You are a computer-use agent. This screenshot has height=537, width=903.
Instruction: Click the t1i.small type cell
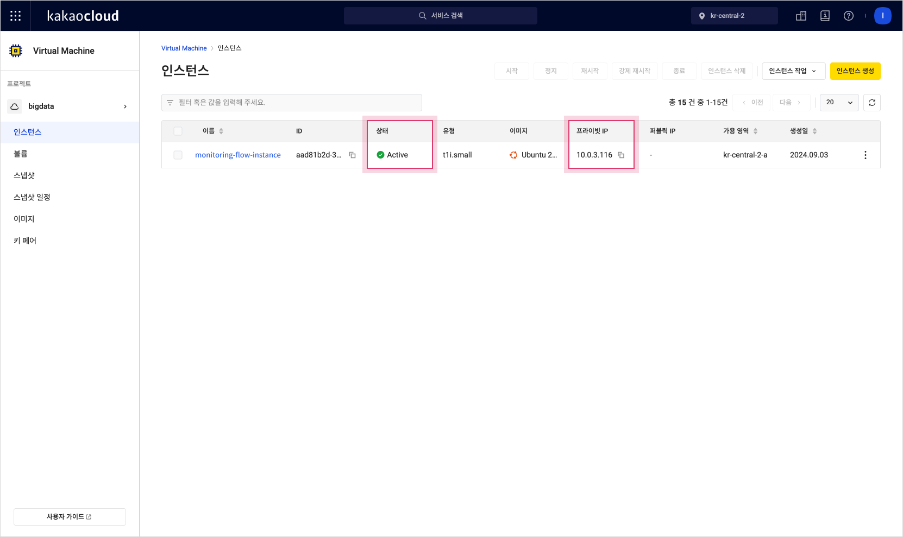coord(457,155)
